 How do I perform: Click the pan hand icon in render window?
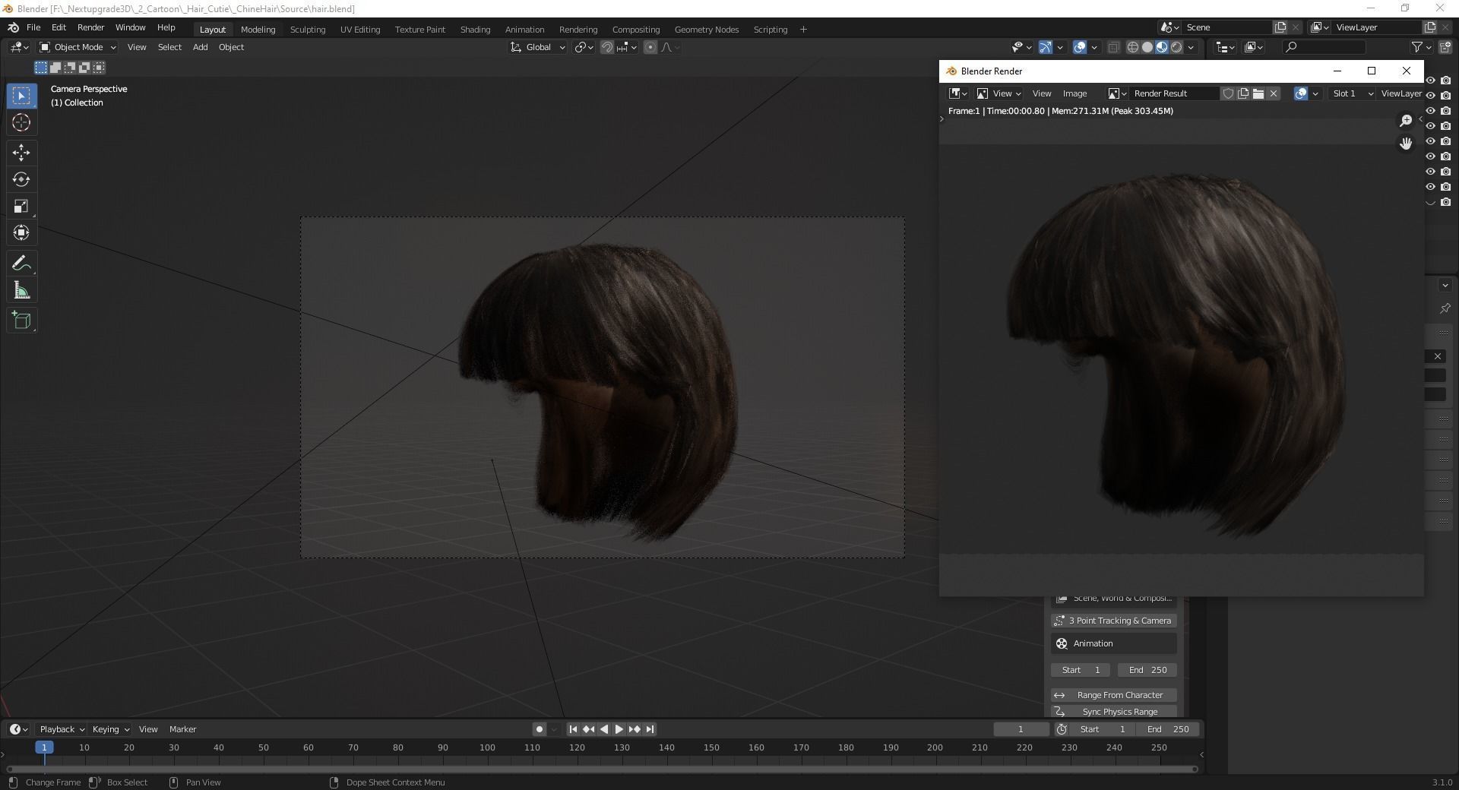pos(1406,144)
